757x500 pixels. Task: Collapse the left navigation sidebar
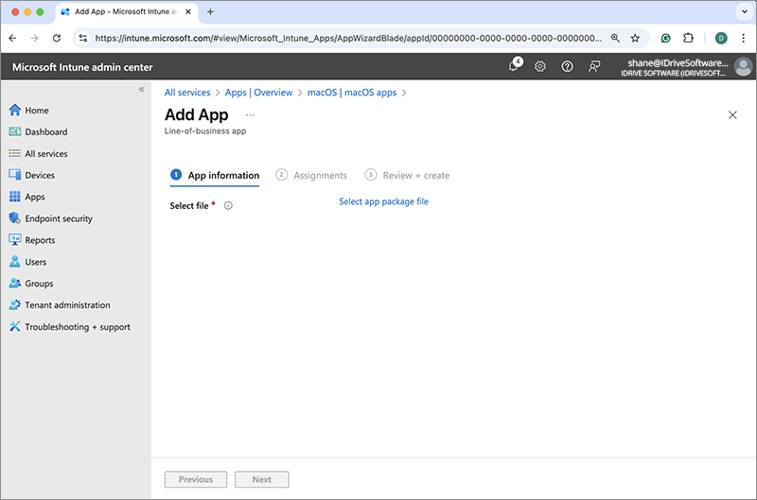click(142, 90)
